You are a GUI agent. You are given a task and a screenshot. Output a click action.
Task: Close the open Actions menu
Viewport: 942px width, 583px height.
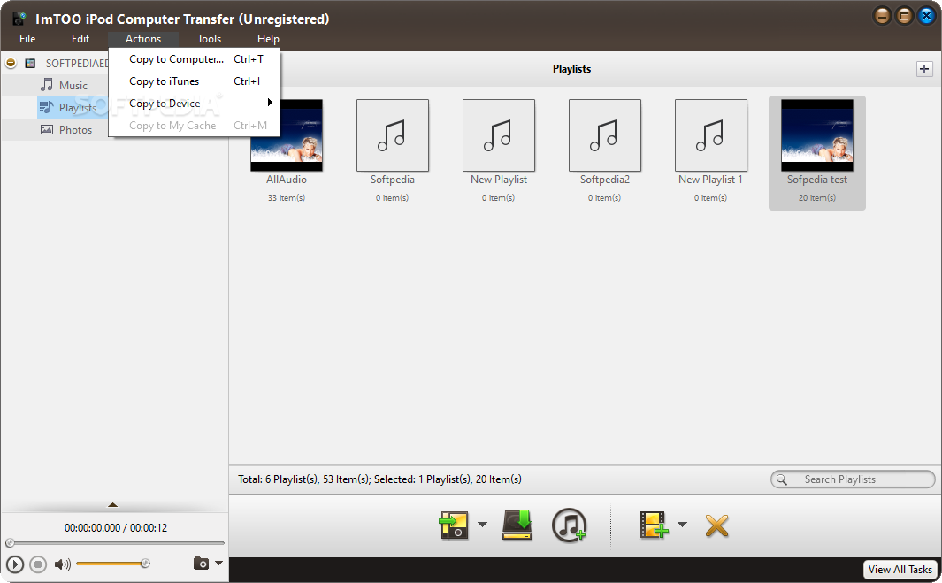(143, 38)
